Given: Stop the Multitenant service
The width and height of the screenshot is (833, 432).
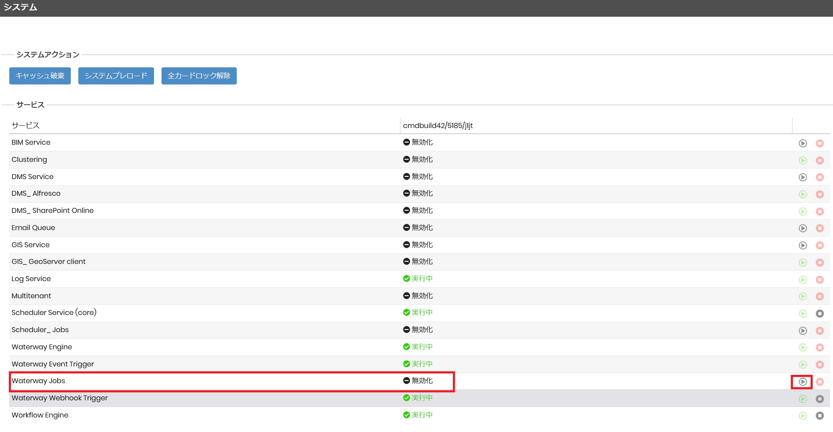Looking at the screenshot, I should [819, 296].
